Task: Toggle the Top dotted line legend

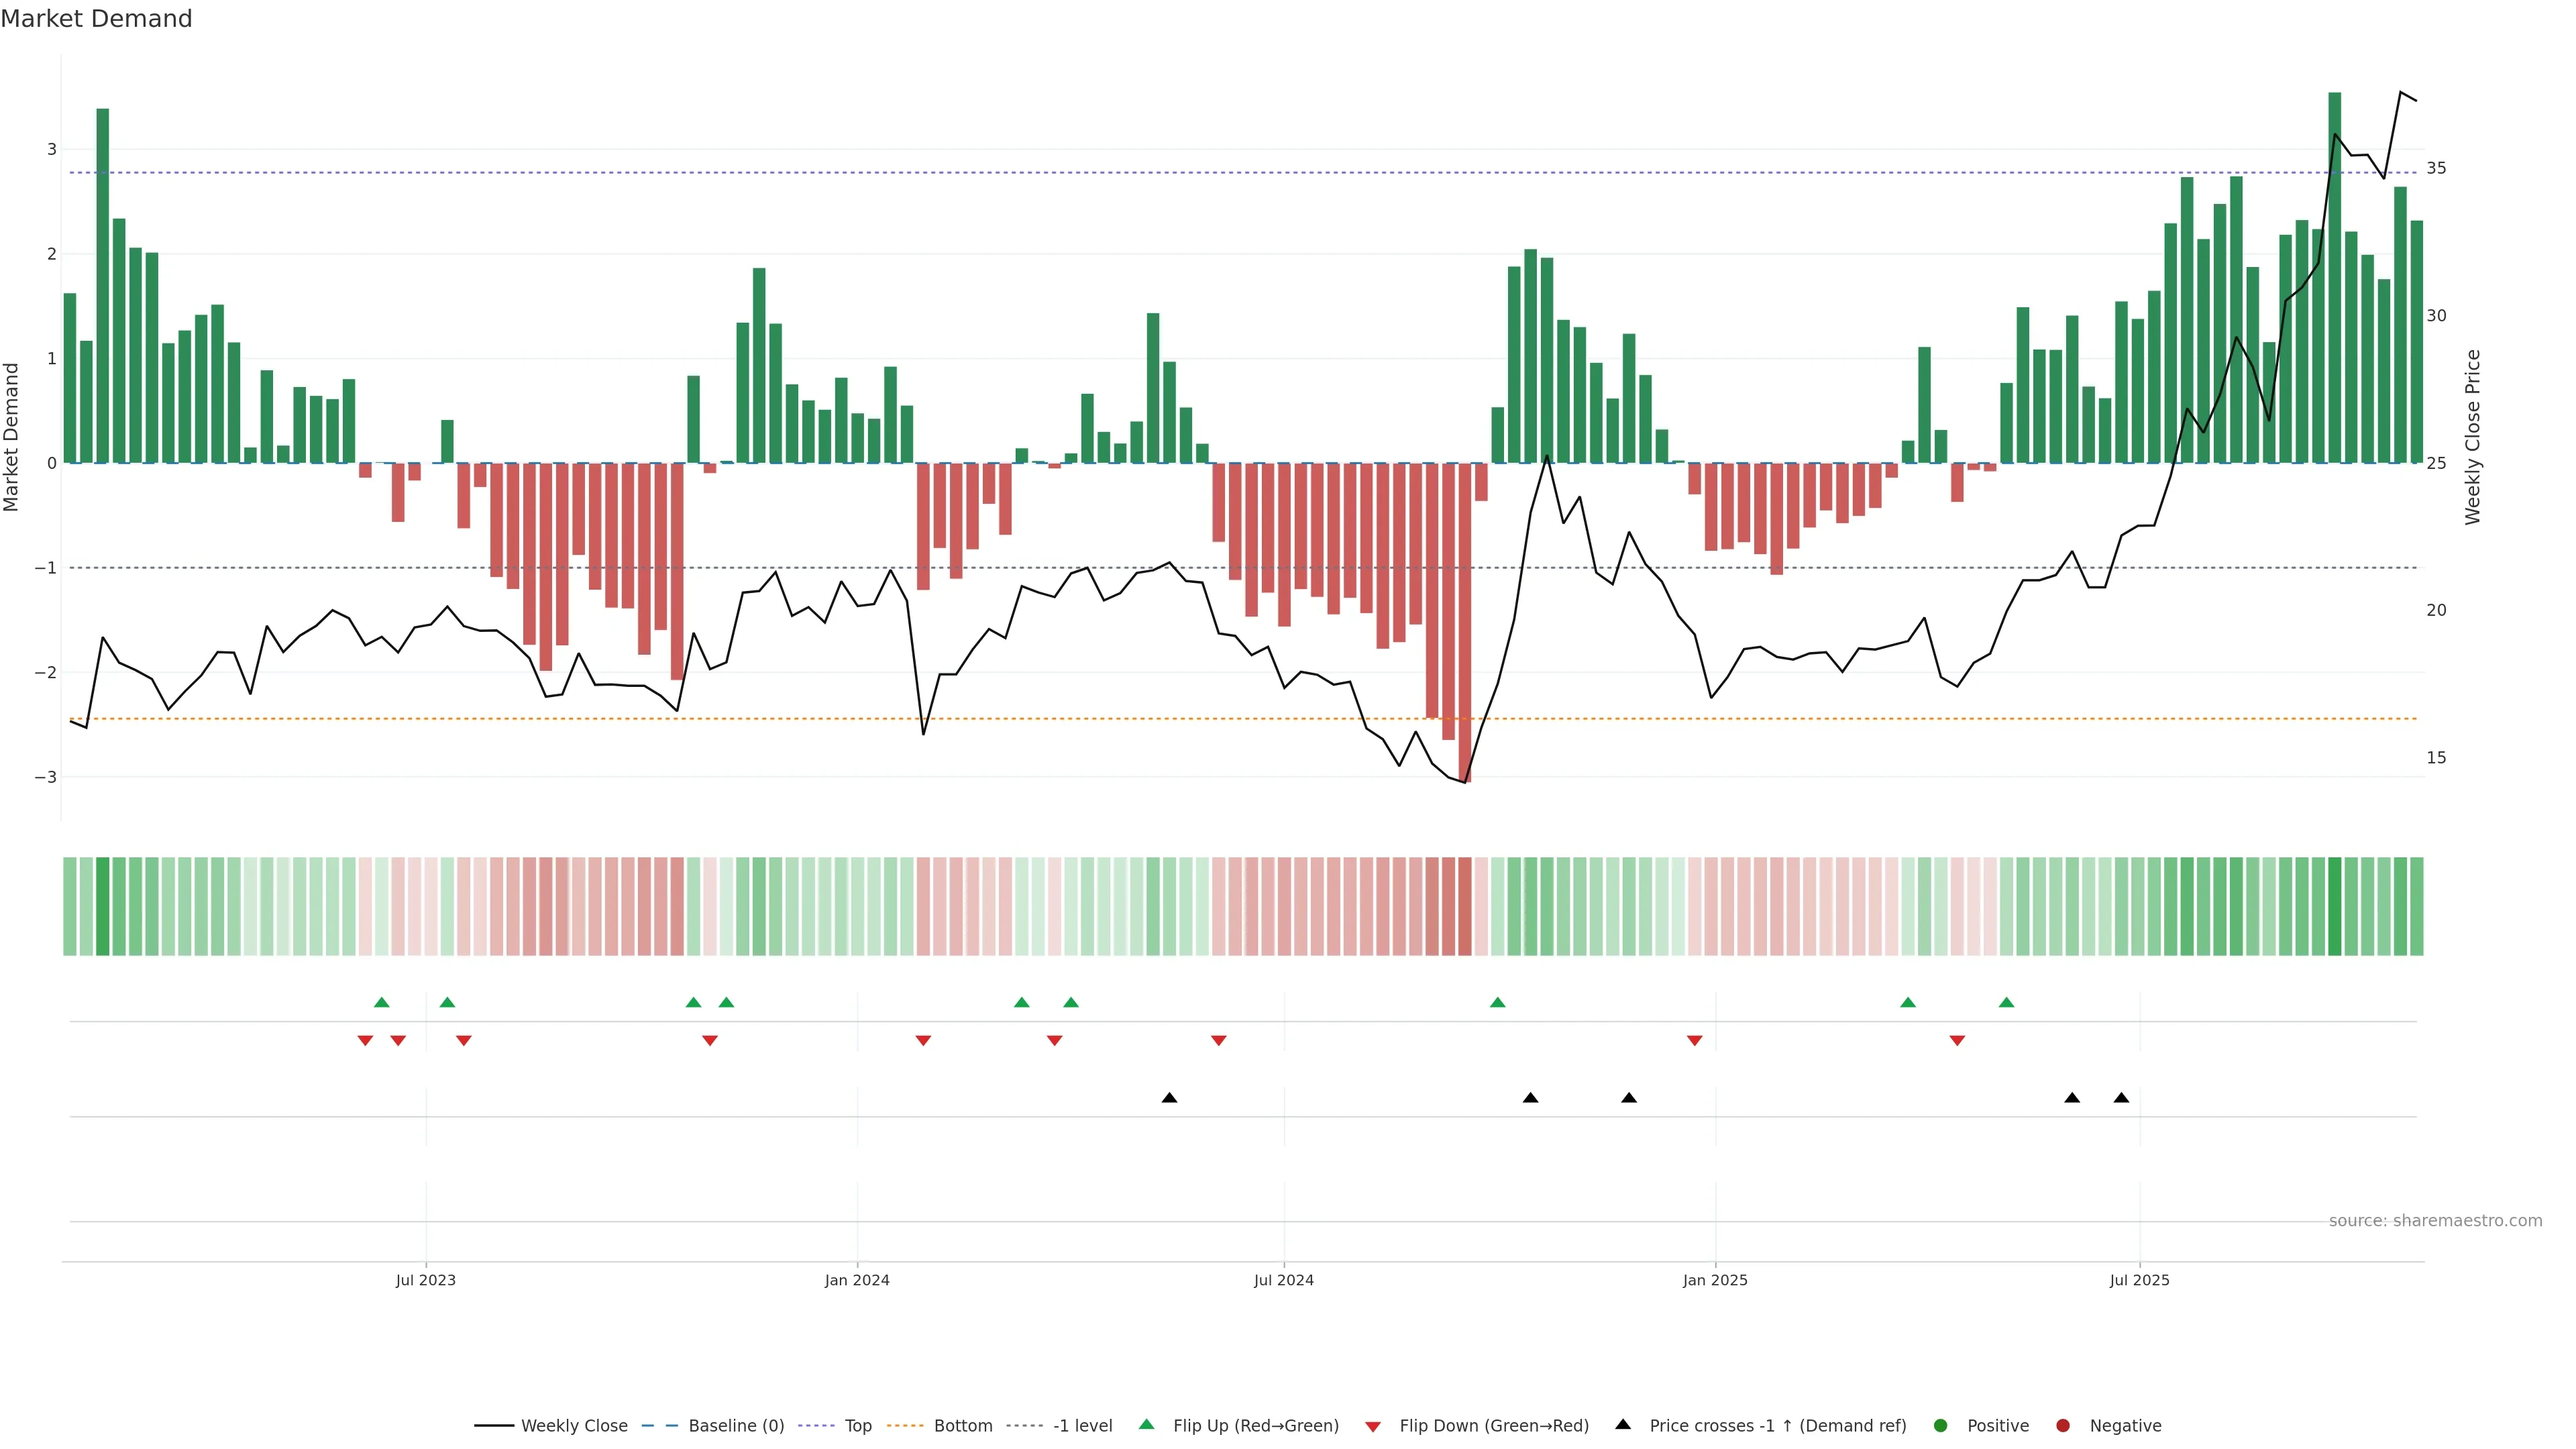Action: (857, 1425)
